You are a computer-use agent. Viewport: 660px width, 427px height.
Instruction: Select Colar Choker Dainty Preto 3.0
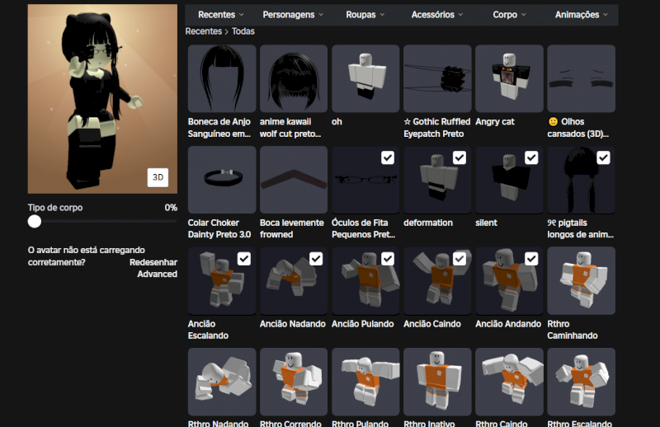coord(222,180)
